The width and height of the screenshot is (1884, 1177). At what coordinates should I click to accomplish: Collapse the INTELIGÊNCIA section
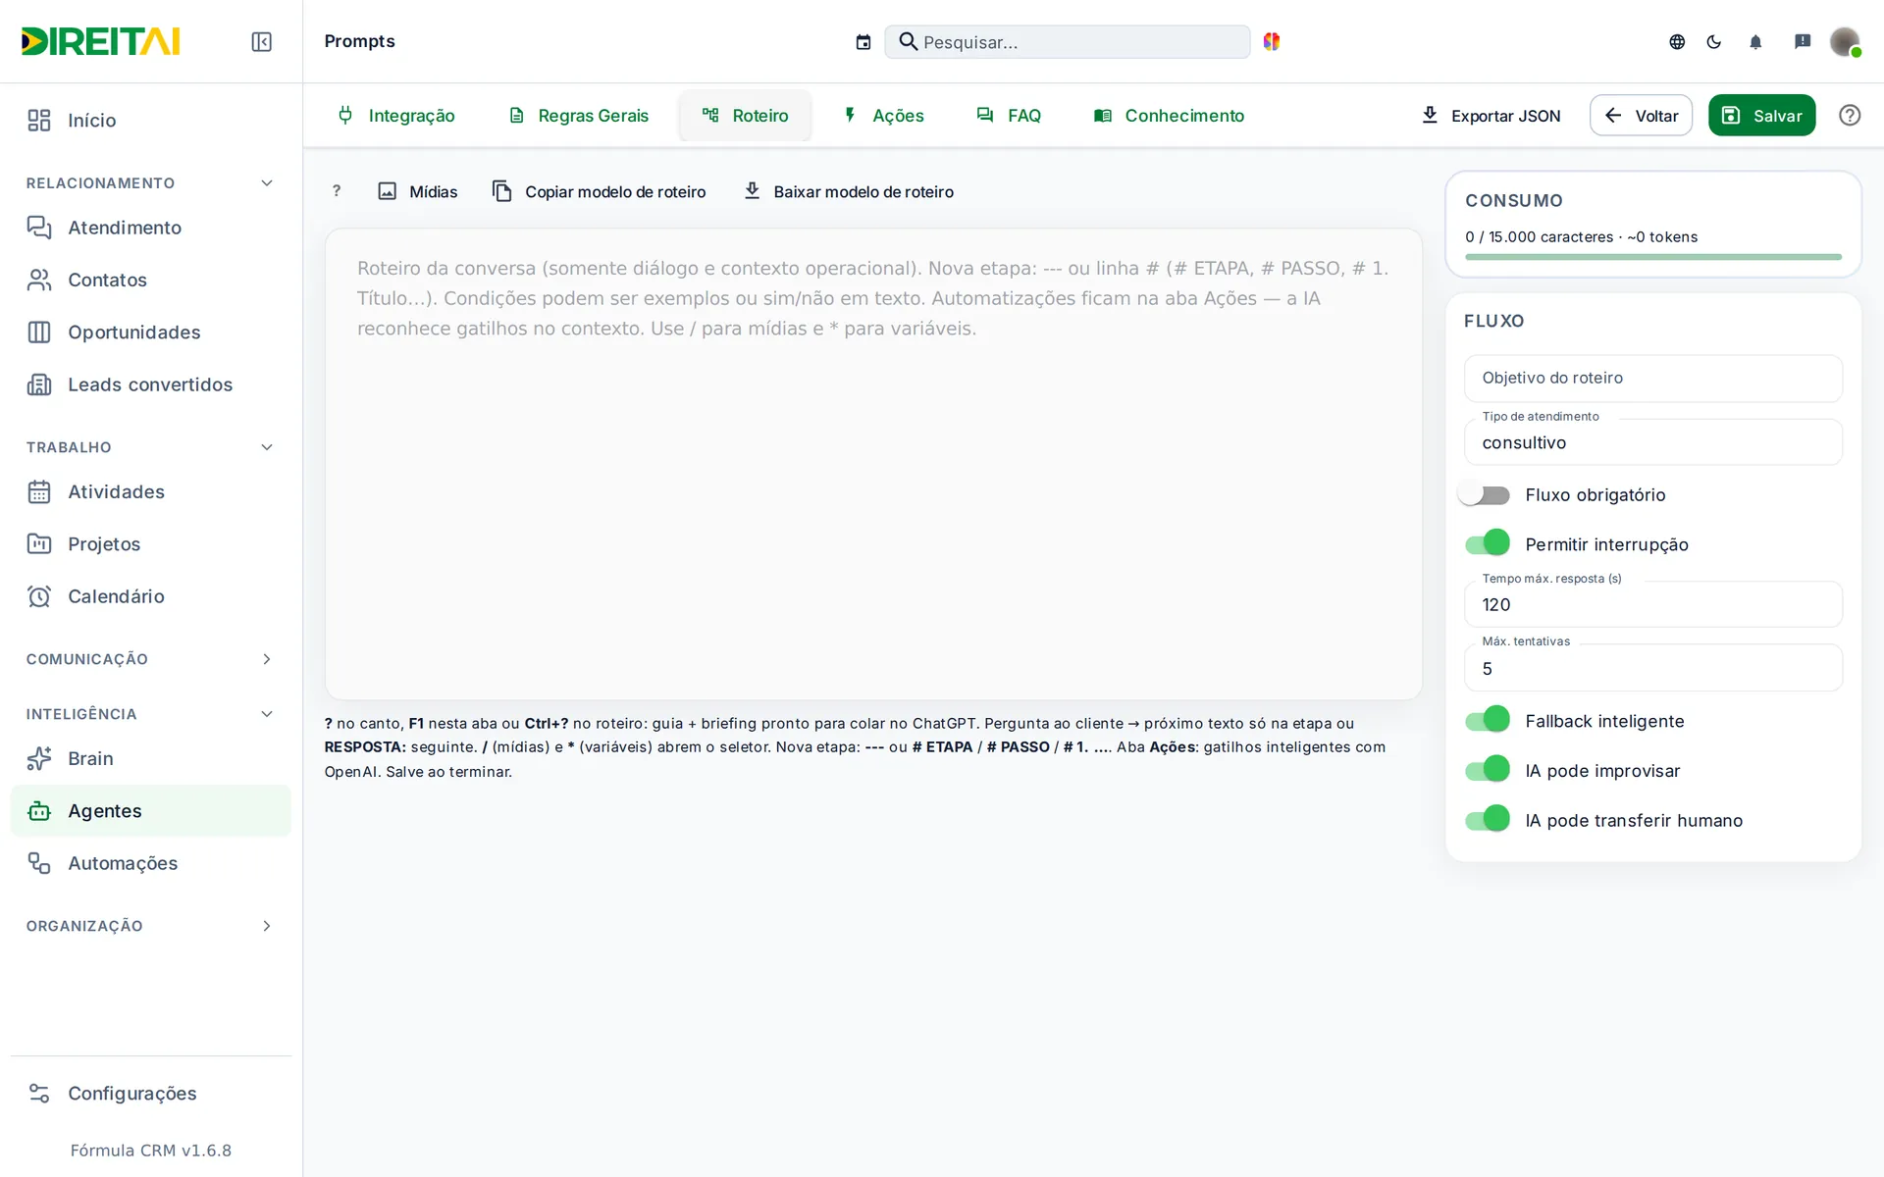[151, 714]
